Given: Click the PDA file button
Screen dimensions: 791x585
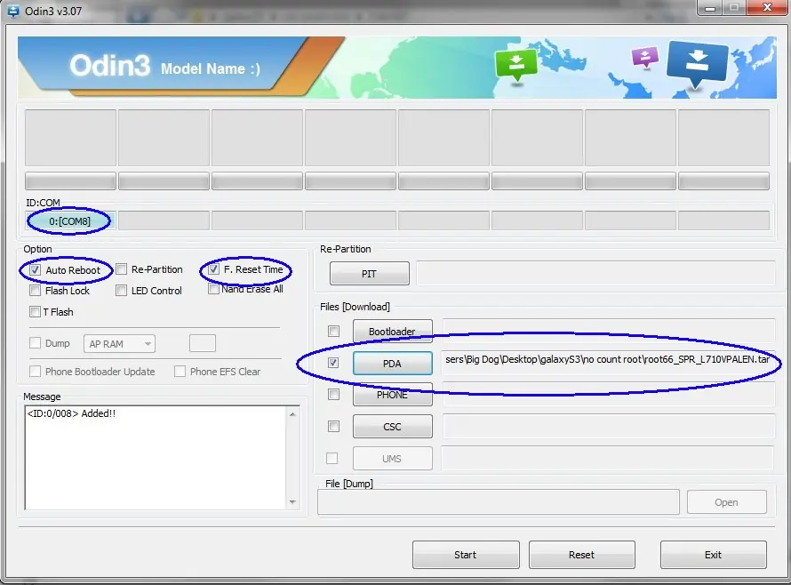Looking at the screenshot, I should 393,364.
